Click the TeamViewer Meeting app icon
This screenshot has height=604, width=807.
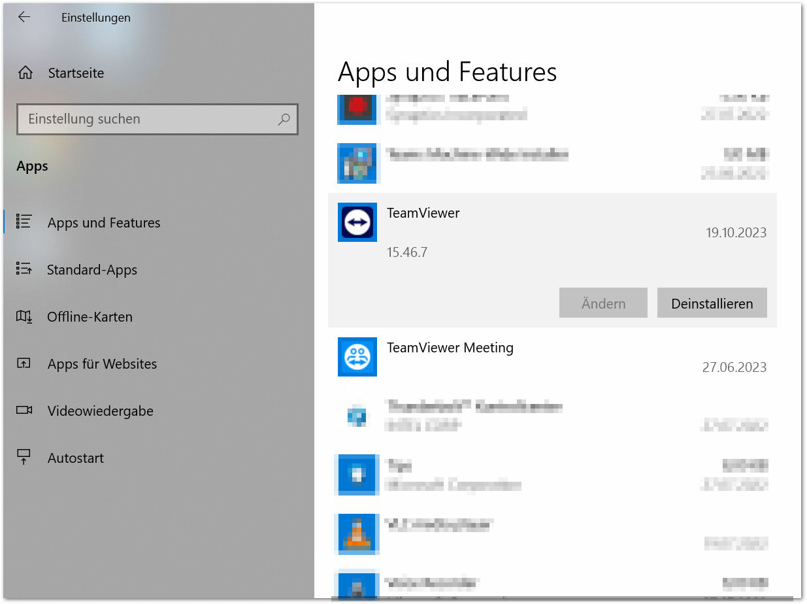click(357, 357)
